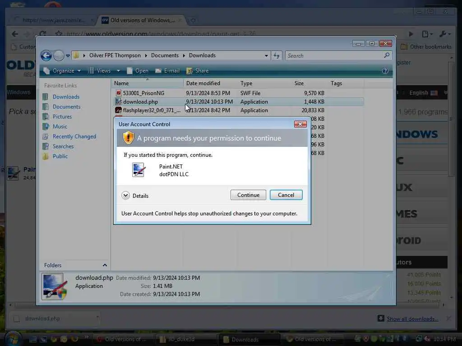Click the Explorer help icon
Image resolution: width=462 pixels, height=346 pixels.
click(385, 71)
